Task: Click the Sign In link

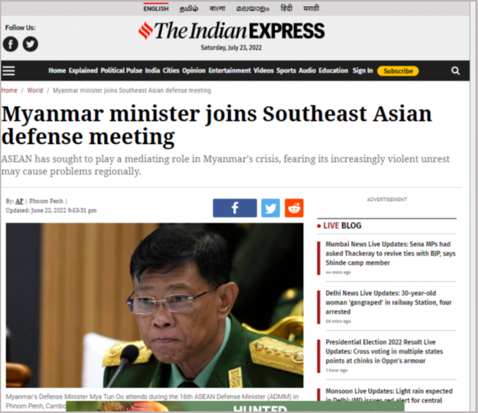Action: point(362,71)
